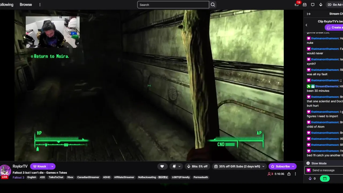The width and height of the screenshot is (343, 193).
Task: Open notification bell settings dropdown
Action: (176, 166)
